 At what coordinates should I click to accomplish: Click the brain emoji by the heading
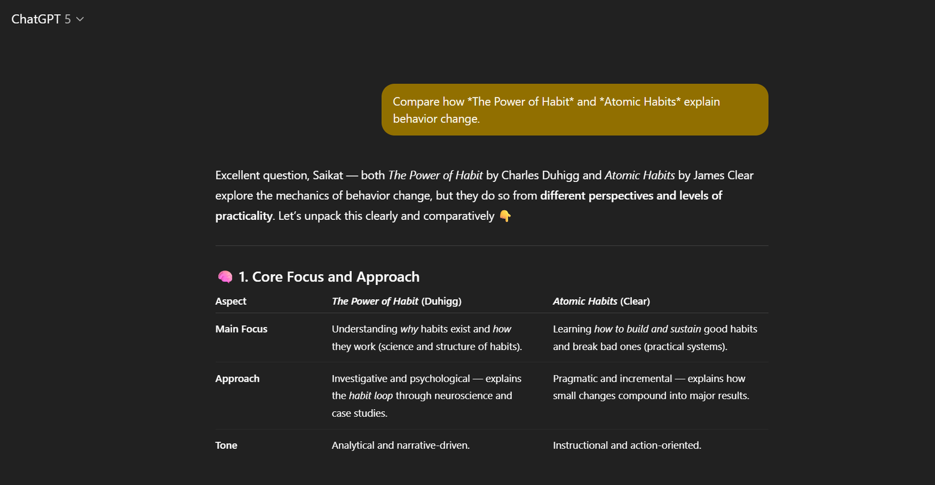225,276
